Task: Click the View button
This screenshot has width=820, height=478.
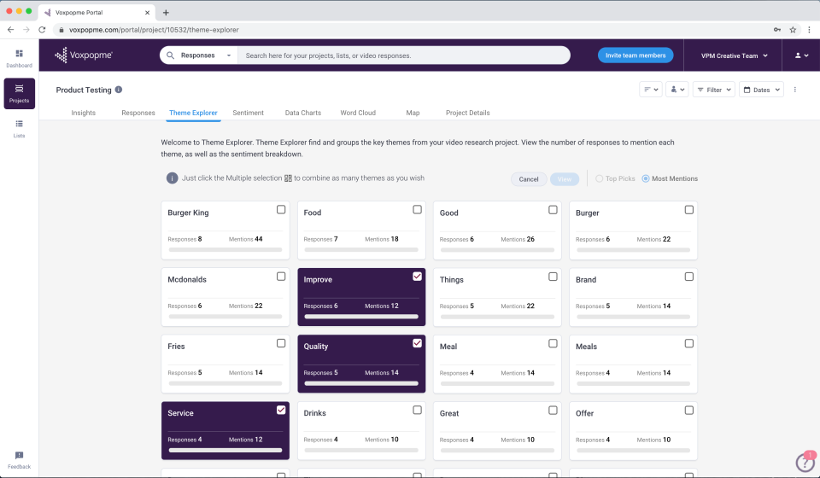Action: [565, 179]
